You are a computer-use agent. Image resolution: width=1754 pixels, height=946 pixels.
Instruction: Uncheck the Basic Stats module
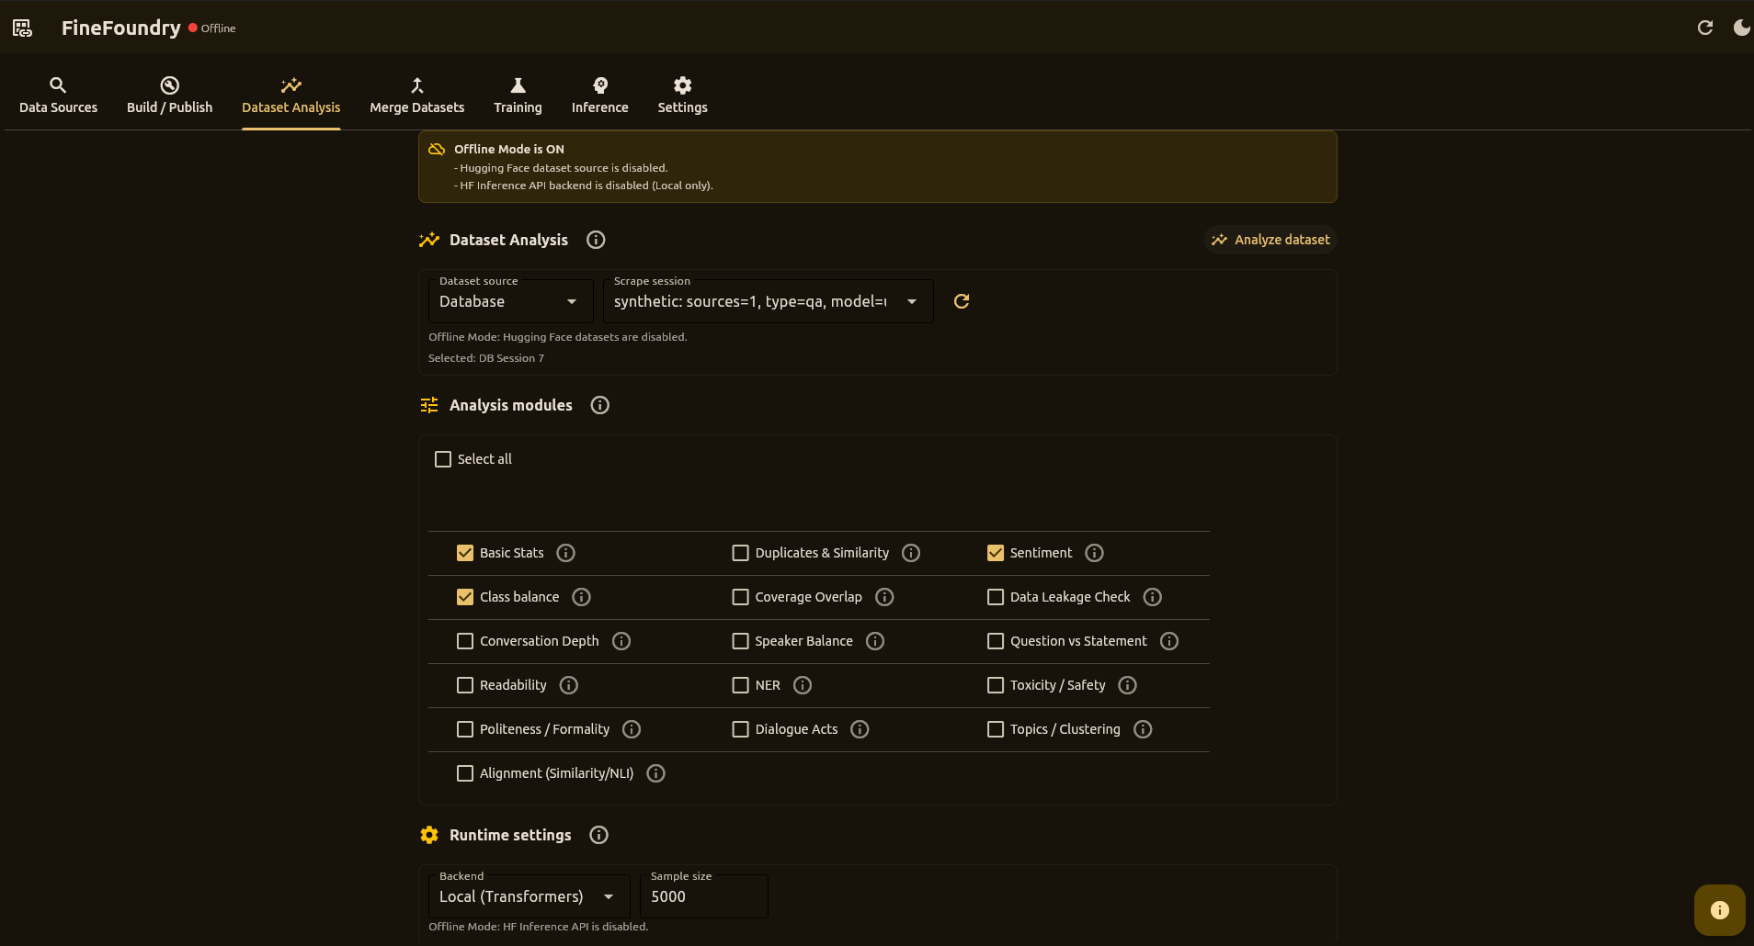466,552
